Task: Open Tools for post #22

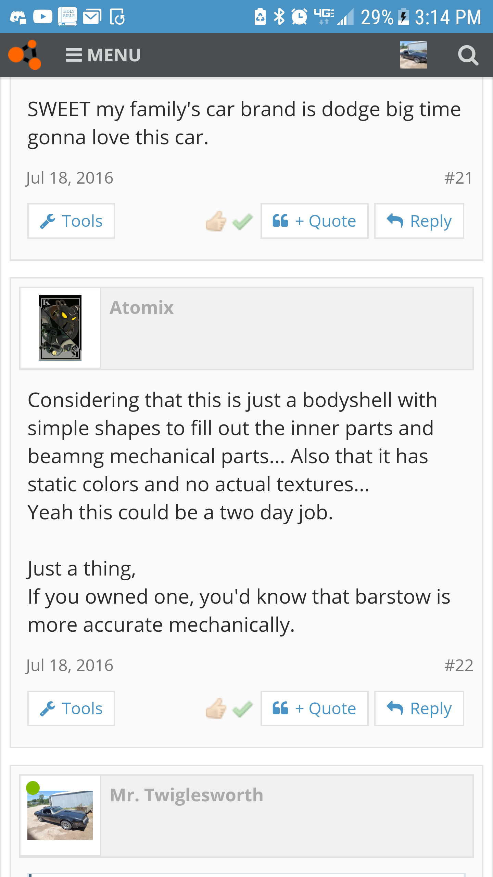Action: (x=71, y=708)
